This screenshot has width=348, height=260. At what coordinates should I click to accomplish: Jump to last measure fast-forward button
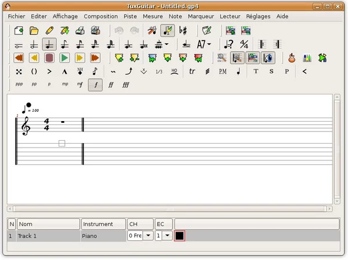(x=95, y=58)
